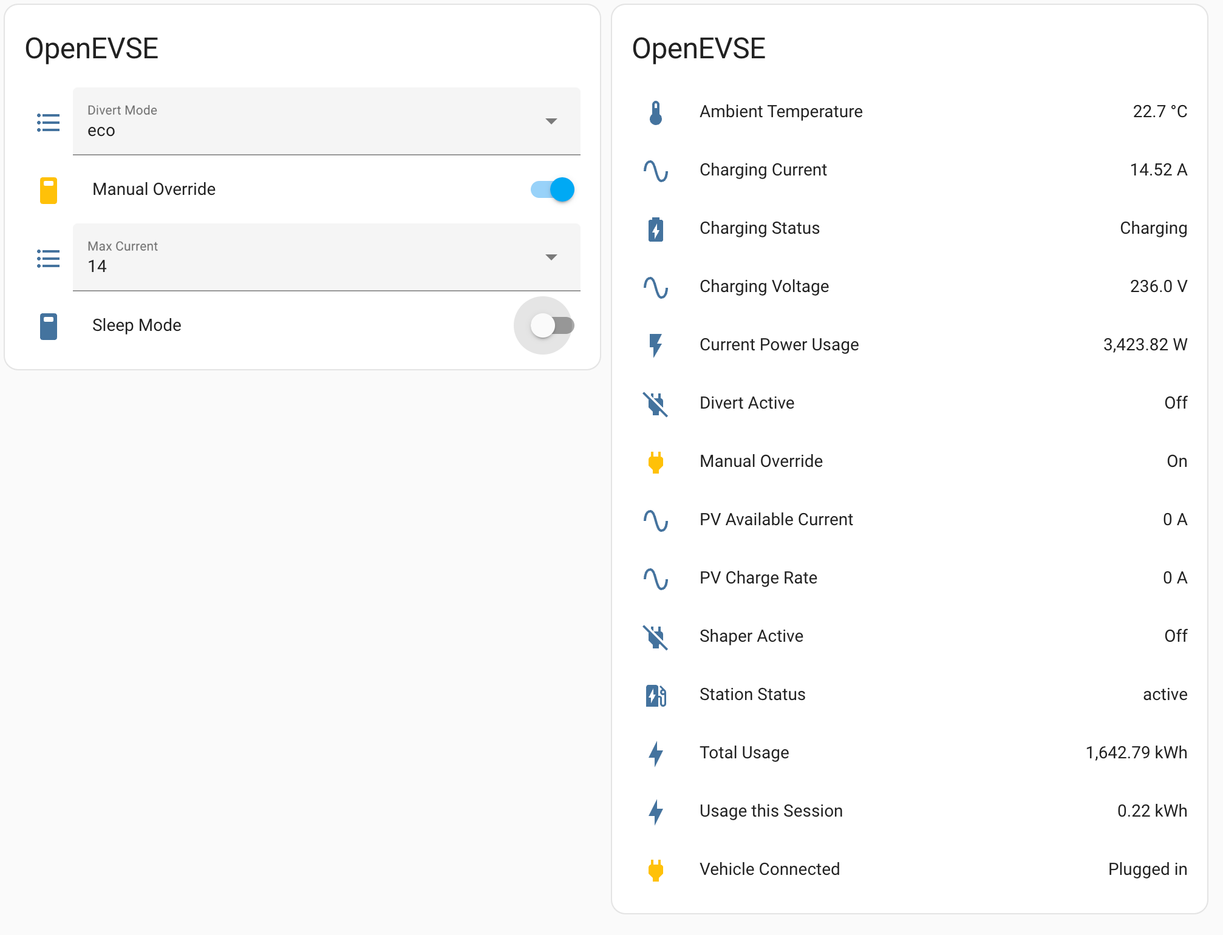The height and width of the screenshot is (935, 1223).
Task: Click the Sleep Mode battery icon
Action: click(49, 325)
